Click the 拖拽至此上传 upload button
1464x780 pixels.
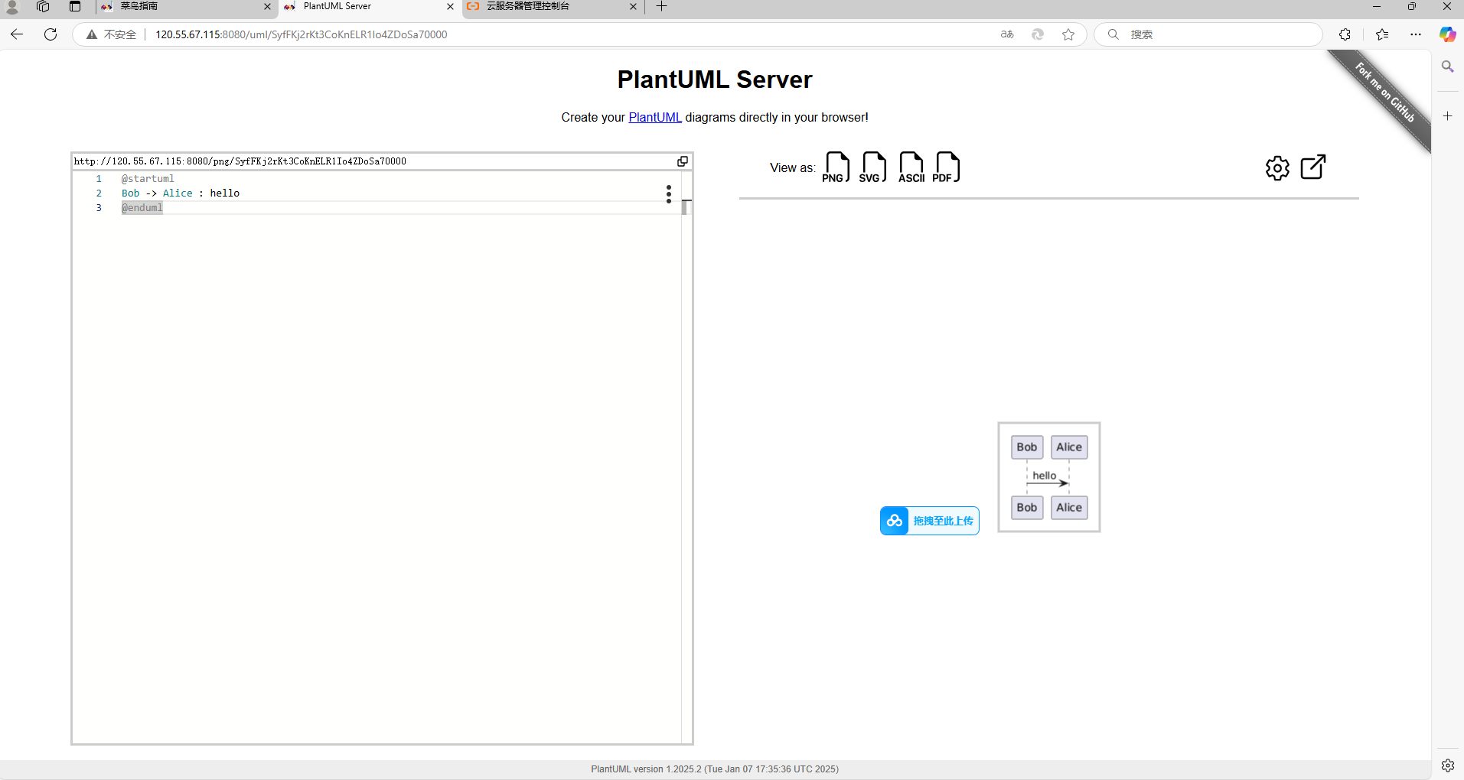pos(929,521)
